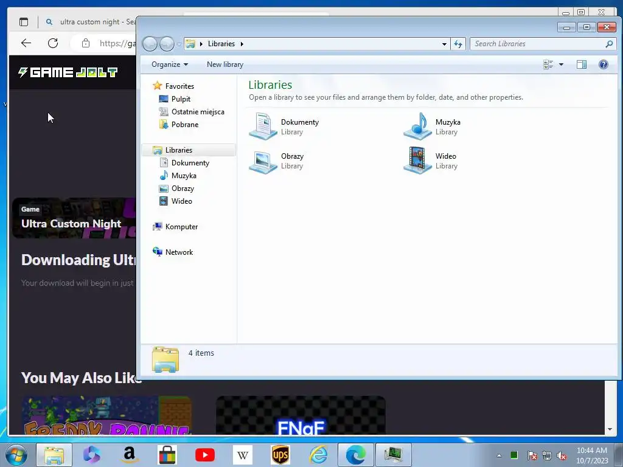Launch Internet Explorer from the taskbar
623x467 pixels.
pyautogui.click(x=318, y=455)
